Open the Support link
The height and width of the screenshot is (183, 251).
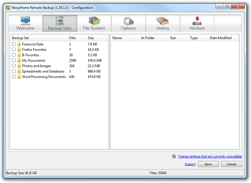190,164
